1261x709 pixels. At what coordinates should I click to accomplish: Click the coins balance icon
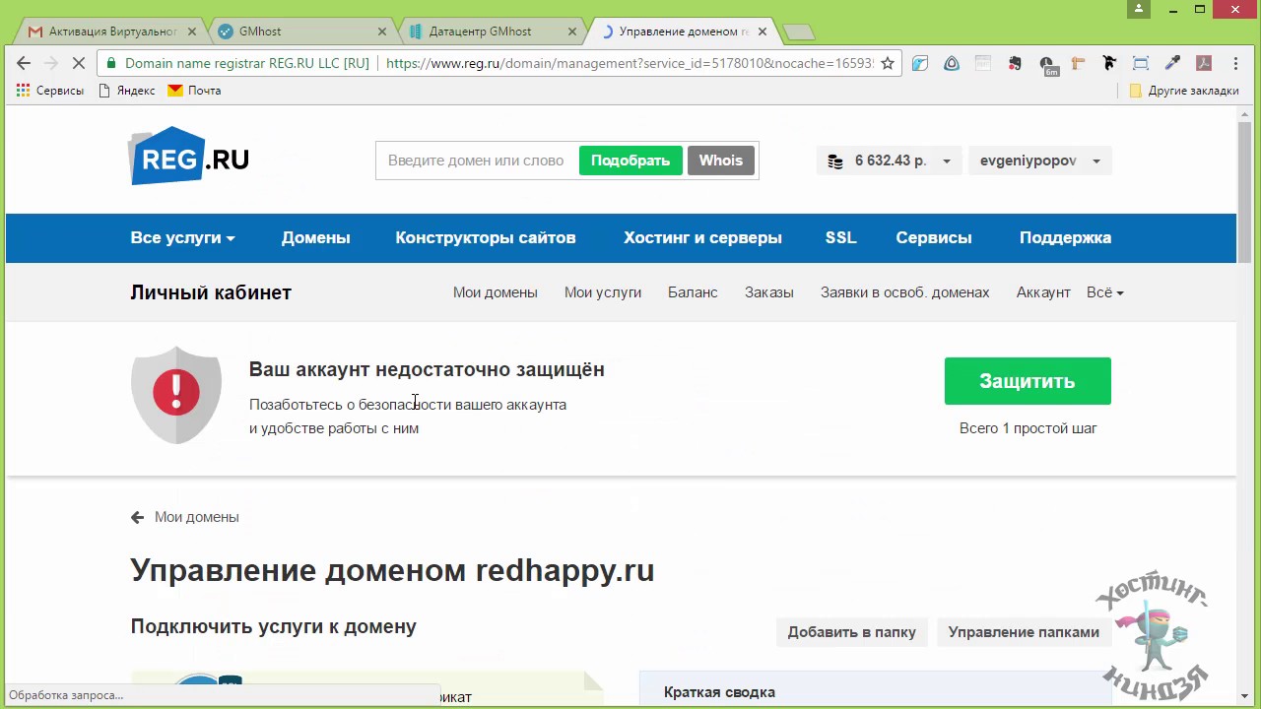tap(835, 161)
